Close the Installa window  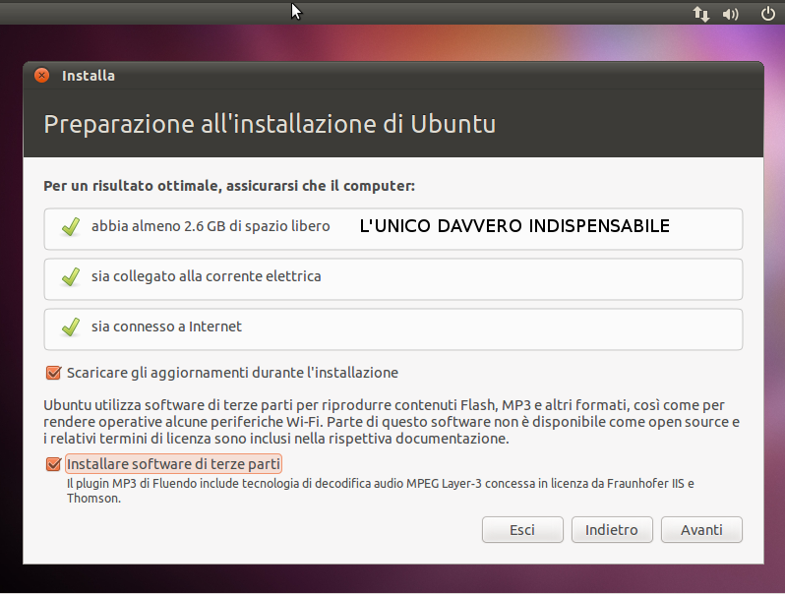(x=42, y=76)
